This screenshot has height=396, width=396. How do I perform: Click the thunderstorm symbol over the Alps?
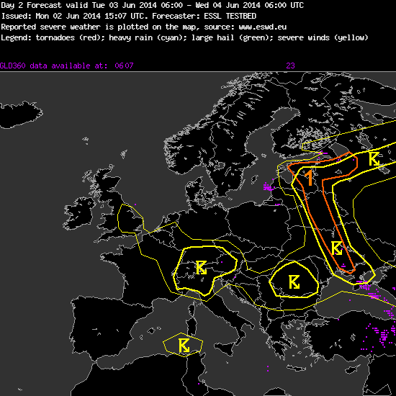point(202,268)
